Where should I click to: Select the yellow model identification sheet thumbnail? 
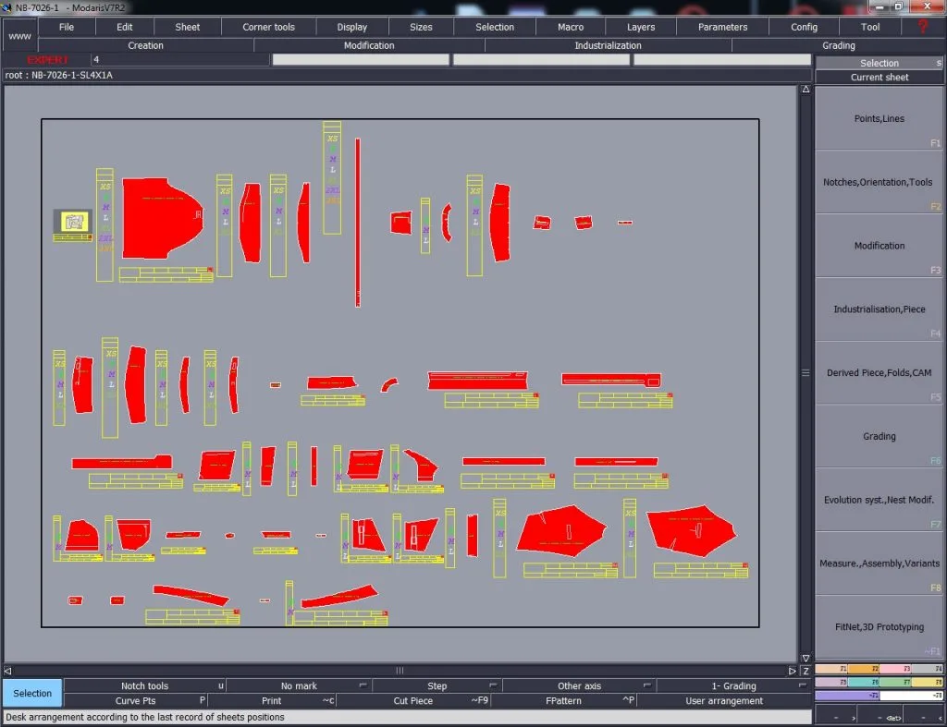coord(74,222)
